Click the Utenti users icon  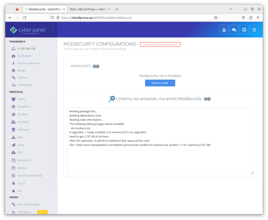14,99
